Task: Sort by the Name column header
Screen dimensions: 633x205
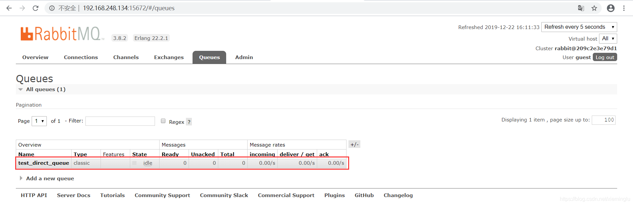Action: click(x=26, y=154)
